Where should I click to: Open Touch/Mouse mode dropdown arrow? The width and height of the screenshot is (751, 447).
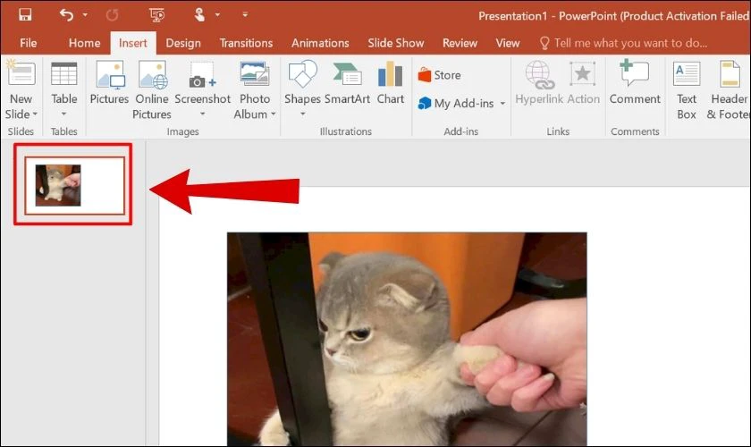click(x=217, y=15)
